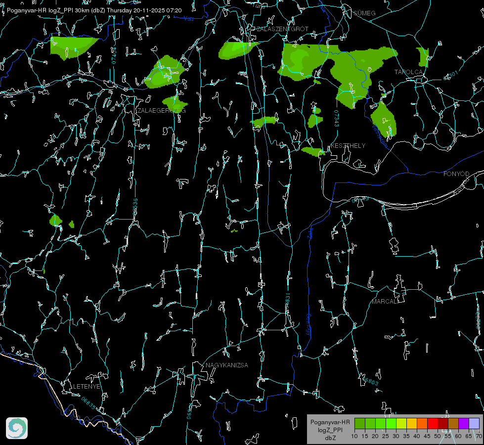Image resolution: width=484 pixels, height=445 pixels.
Task: Select the 10–15 dBZ dark green swatch
Action: 360,423
